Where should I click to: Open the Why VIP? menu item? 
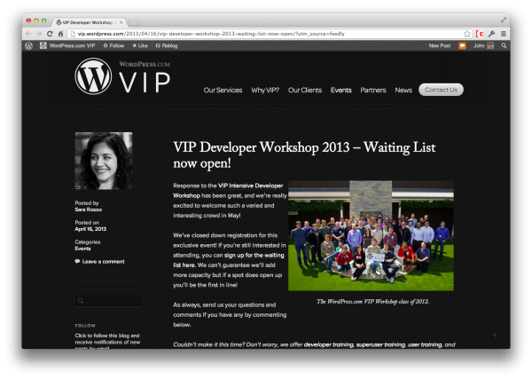pos(265,90)
